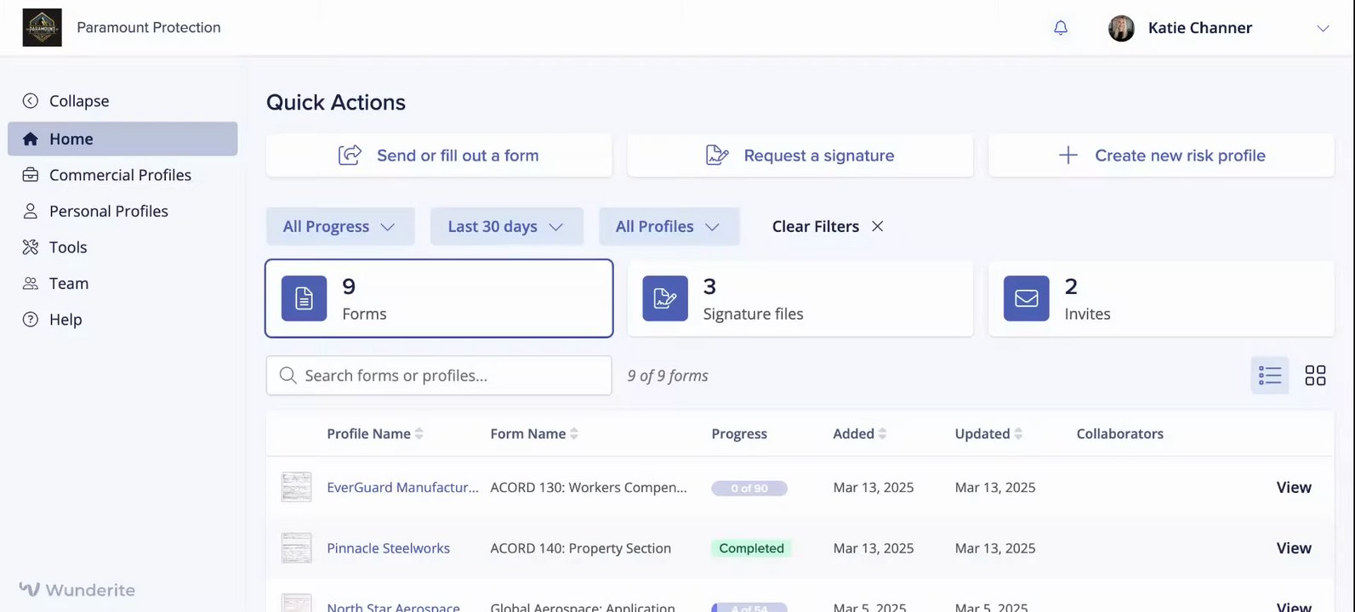Clear all filters with X icon

tap(878, 226)
